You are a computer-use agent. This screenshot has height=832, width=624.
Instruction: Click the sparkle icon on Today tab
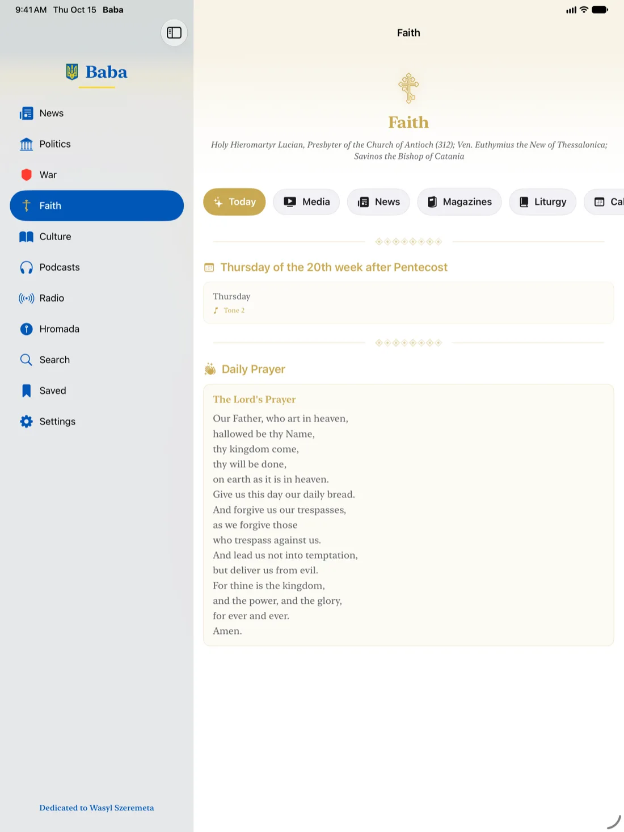click(x=218, y=202)
